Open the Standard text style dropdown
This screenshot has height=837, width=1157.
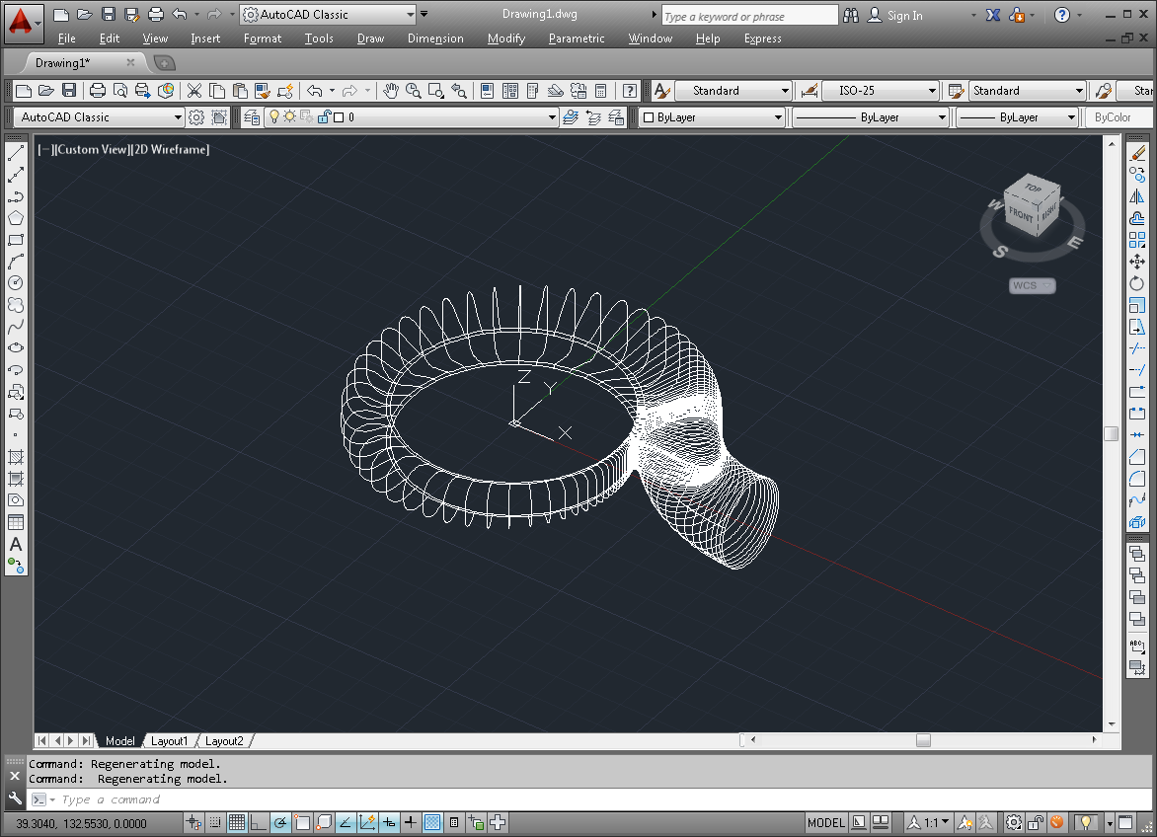(x=785, y=91)
